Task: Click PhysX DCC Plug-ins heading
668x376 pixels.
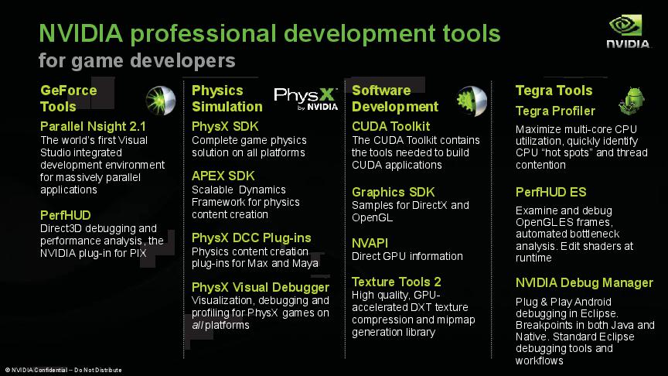Action: (251, 238)
